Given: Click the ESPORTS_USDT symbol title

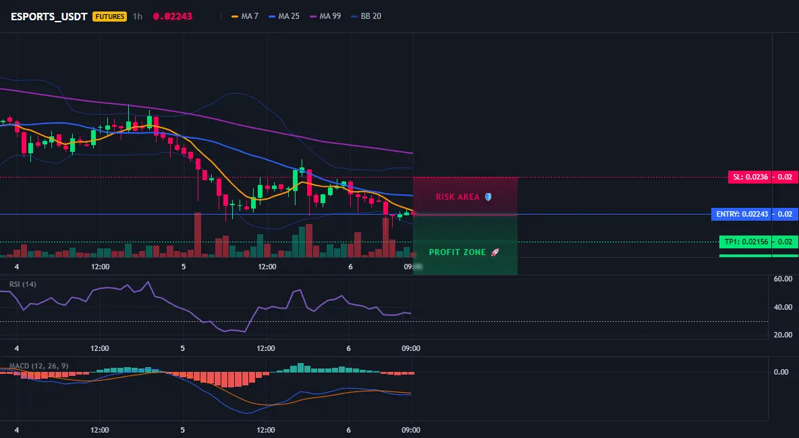Looking at the screenshot, I should pyautogui.click(x=49, y=16).
